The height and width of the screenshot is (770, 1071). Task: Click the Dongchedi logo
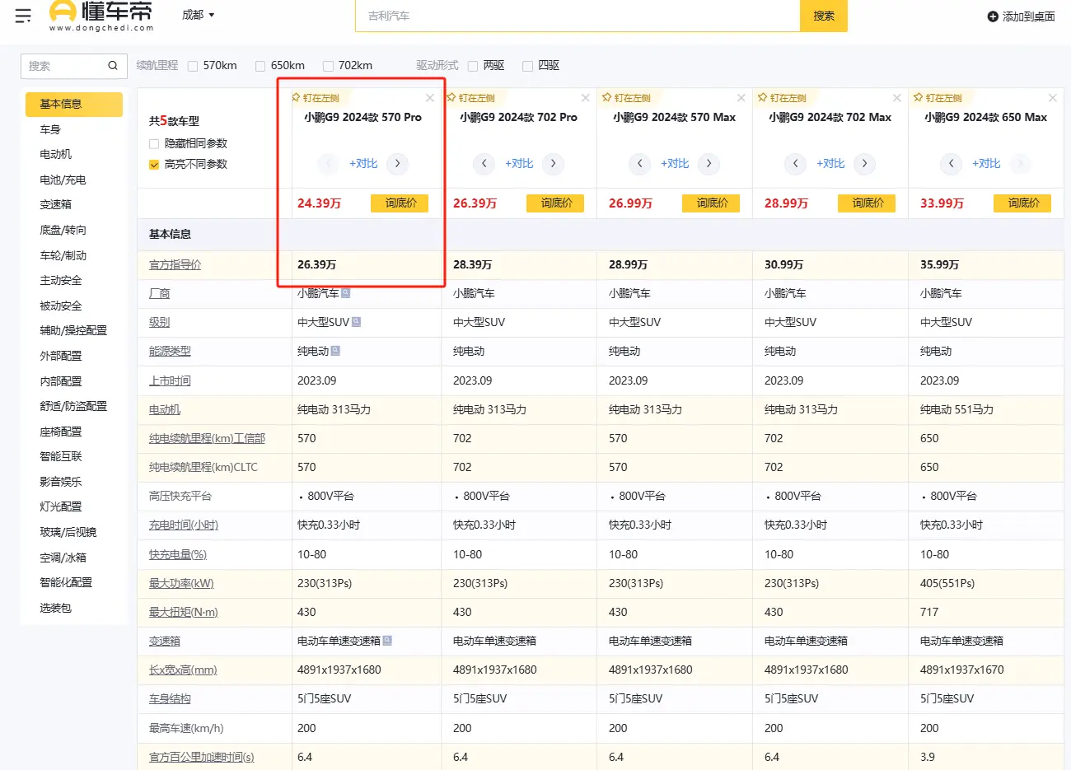[x=101, y=16]
